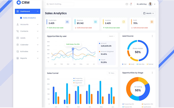The height and width of the screenshot is (108, 174).
Task: Click the notification bell icon
Action: [131, 4]
